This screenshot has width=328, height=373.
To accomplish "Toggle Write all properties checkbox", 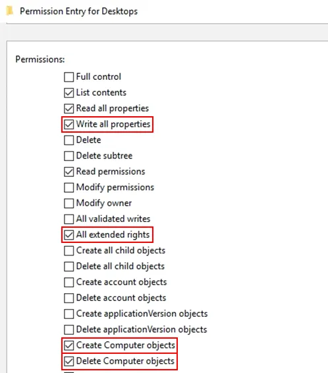I will tap(69, 124).
